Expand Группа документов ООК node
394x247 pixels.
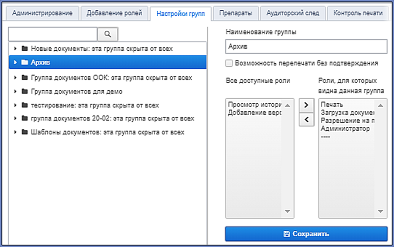(x=15, y=77)
